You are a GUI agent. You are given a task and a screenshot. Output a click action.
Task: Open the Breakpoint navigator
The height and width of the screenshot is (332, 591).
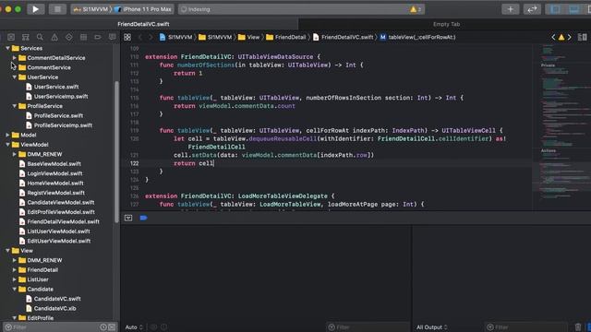[98, 37]
